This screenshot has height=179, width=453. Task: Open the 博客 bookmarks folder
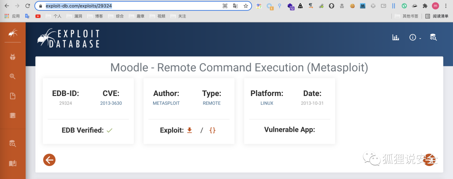(x=95, y=16)
